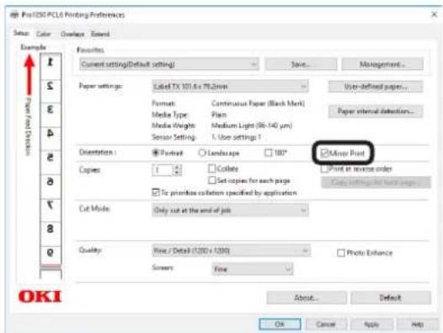Open the Extend tab
This screenshot has height=333, width=443.
tap(100, 34)
